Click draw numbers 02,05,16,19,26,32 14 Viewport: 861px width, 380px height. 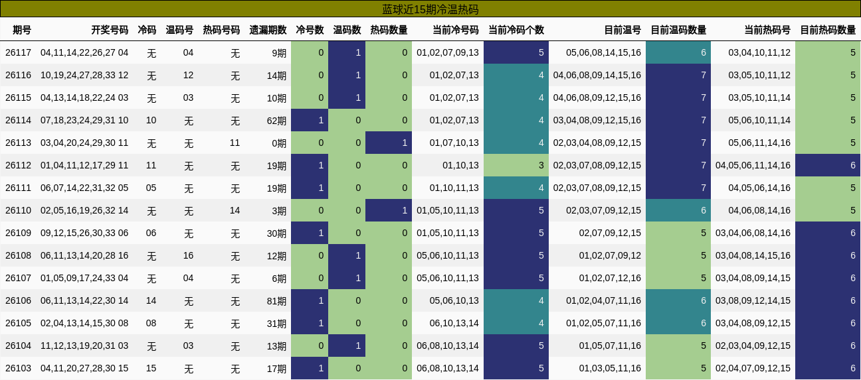(84, 210)
